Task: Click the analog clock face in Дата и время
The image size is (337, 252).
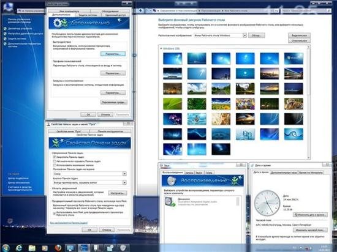Action: pos(267,203)
